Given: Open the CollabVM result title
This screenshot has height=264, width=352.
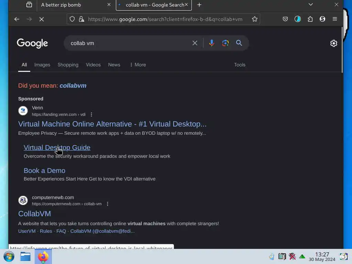Looking at the screenshot, I should tap(35, 214).
